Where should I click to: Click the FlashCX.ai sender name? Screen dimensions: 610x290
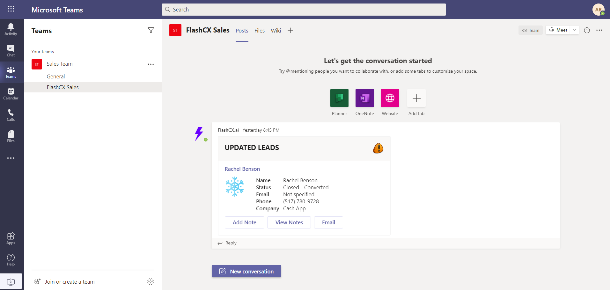pyautogui.click(x=228, y=130)
